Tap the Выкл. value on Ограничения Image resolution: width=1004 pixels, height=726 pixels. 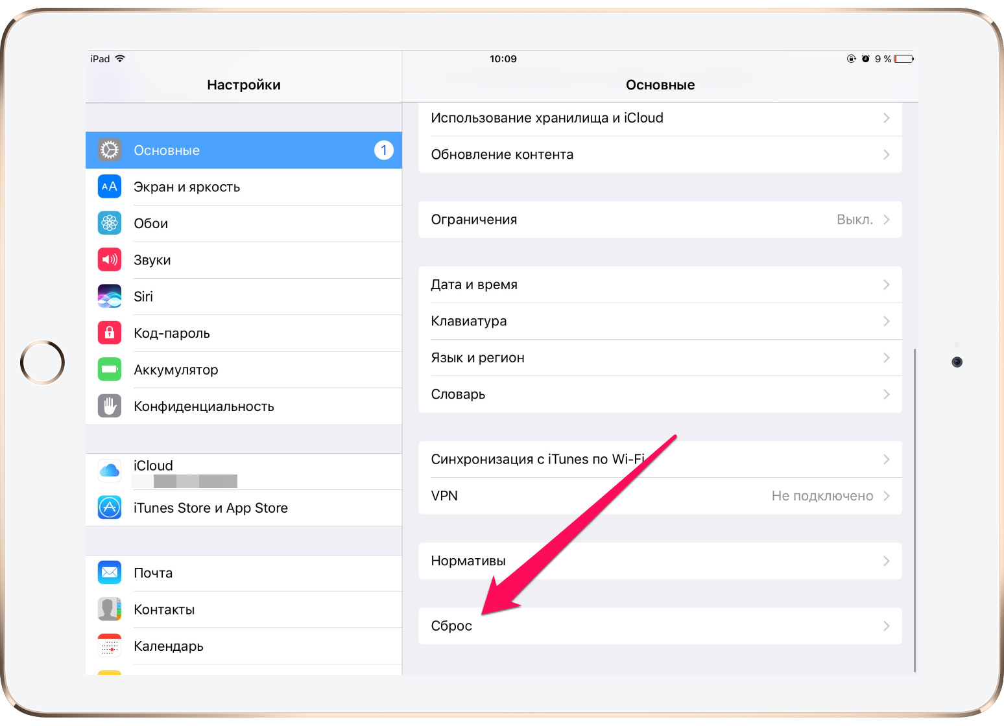855,220
